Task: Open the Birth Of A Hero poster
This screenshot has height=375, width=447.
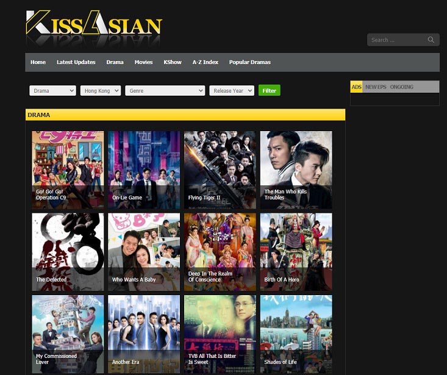Action: click(296, 252)
